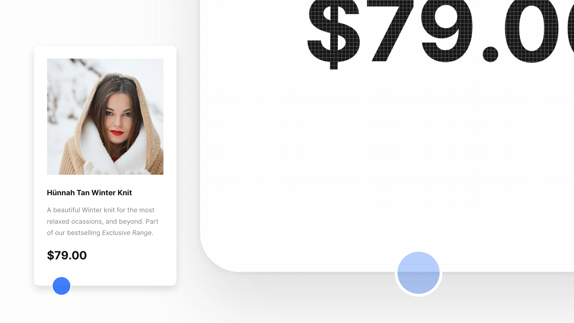Click the Exclusive Range italic link text
The height and width of the screenshot is (323, 574).
click(x=126, y=233)
